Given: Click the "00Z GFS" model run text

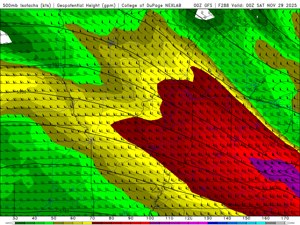Looking at the screenshot, I should [203, 6].
